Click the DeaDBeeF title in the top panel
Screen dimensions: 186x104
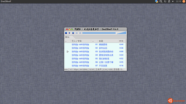pos(6,1)
